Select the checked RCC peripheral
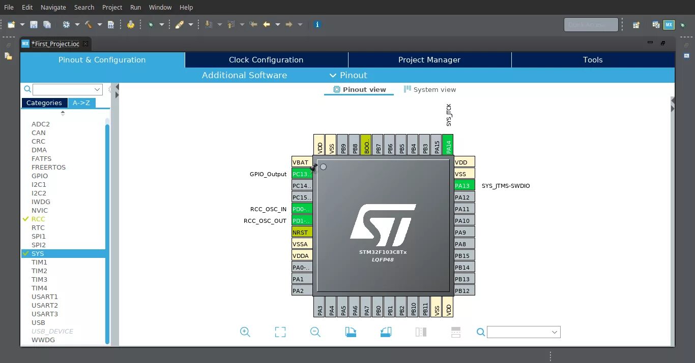 pos(38,219)
